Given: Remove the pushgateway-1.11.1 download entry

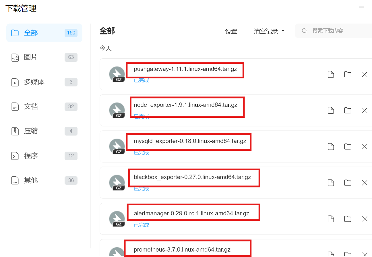Looking at the screenshot, I should click(365, 74).
